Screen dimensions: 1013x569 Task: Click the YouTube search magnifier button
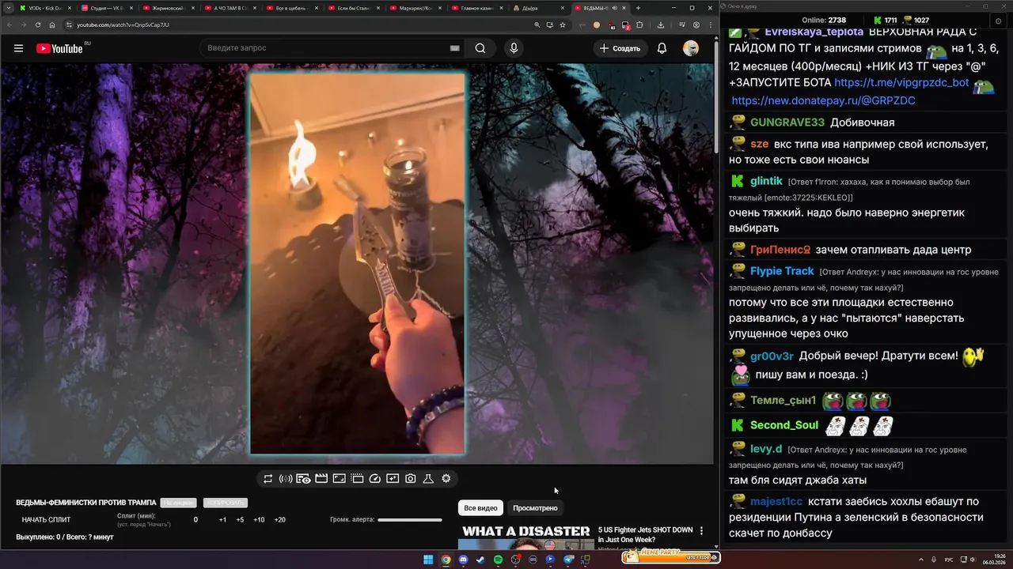tap(480, 48)
